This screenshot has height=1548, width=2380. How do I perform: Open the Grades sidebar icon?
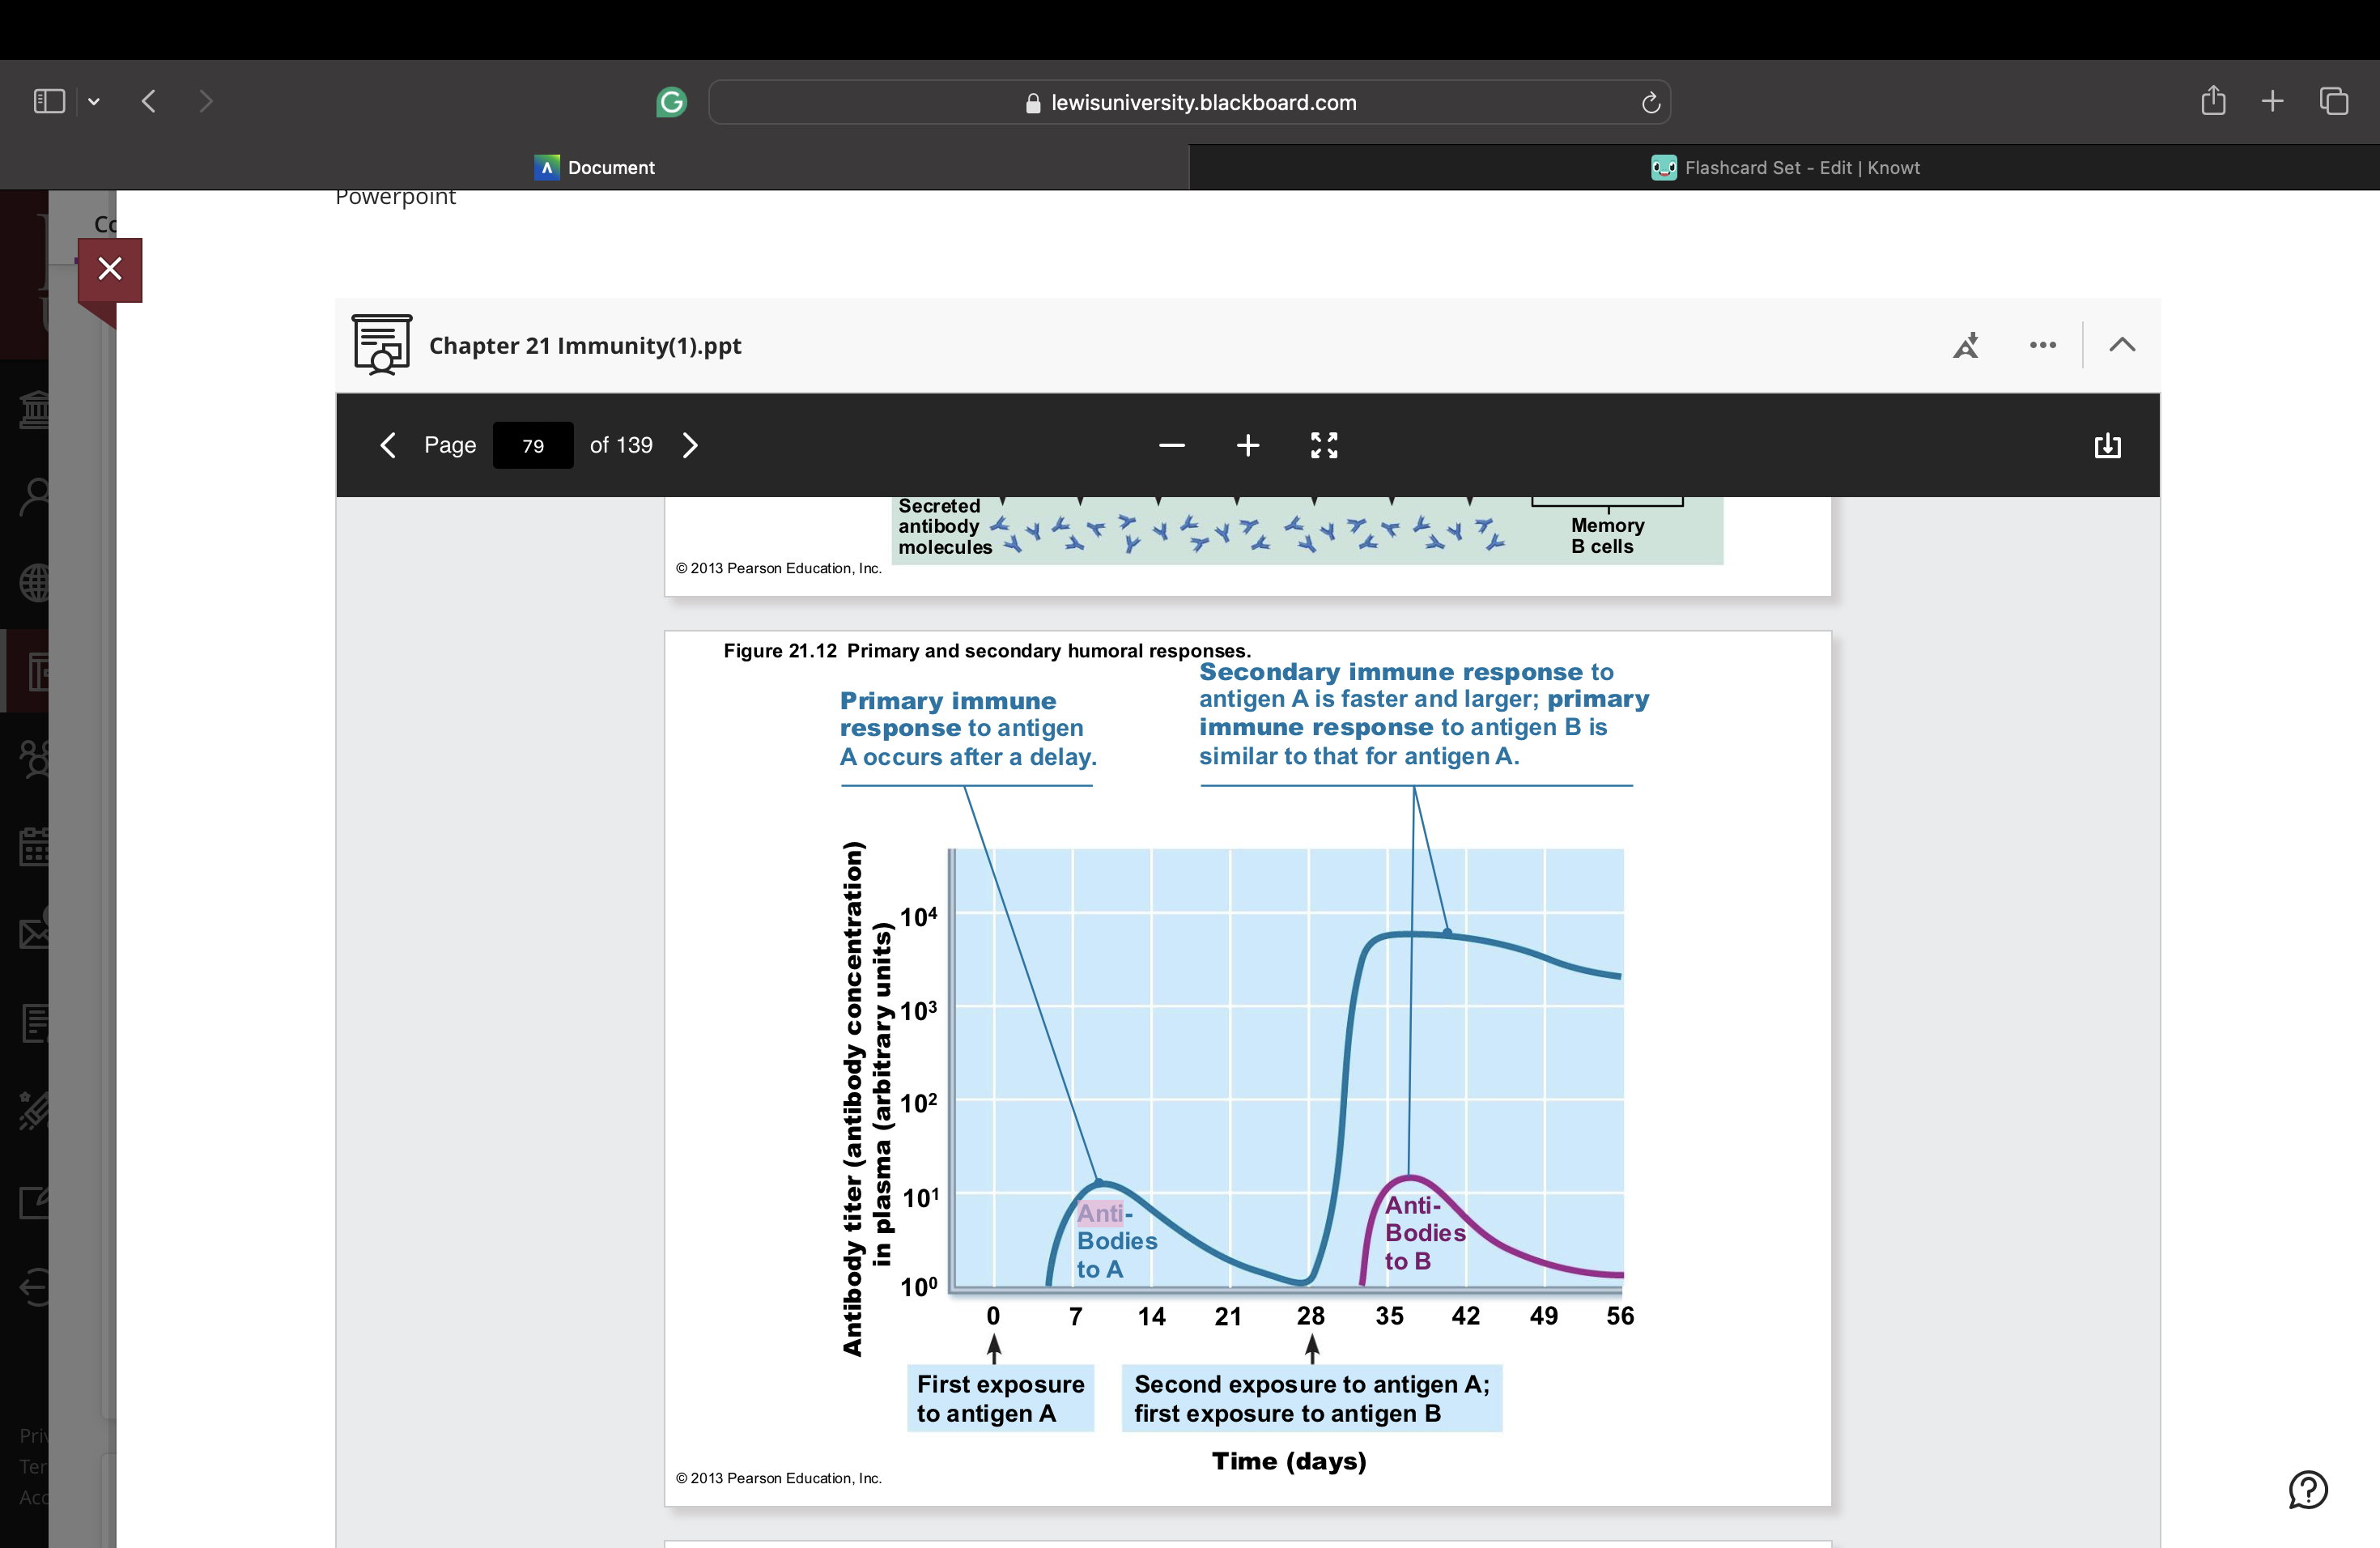tap(34, 1023)
